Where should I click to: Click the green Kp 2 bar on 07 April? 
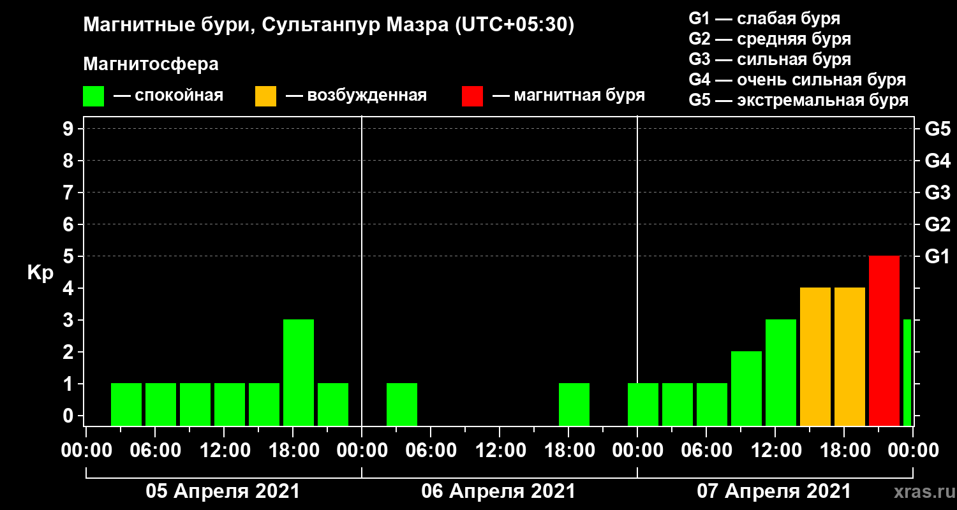pos(746,388)
